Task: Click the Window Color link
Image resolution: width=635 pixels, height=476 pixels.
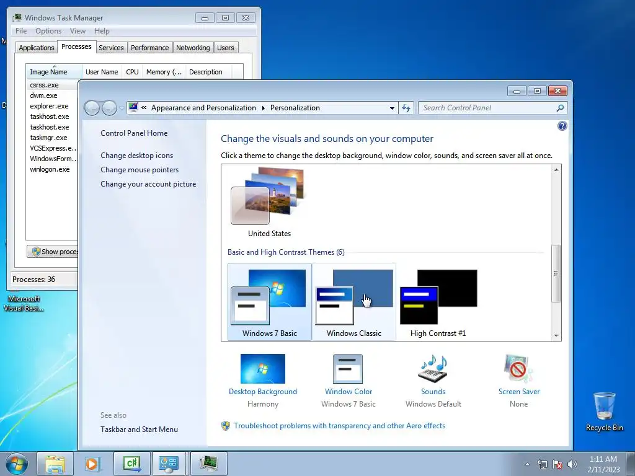Action: (x=349, y=392)
